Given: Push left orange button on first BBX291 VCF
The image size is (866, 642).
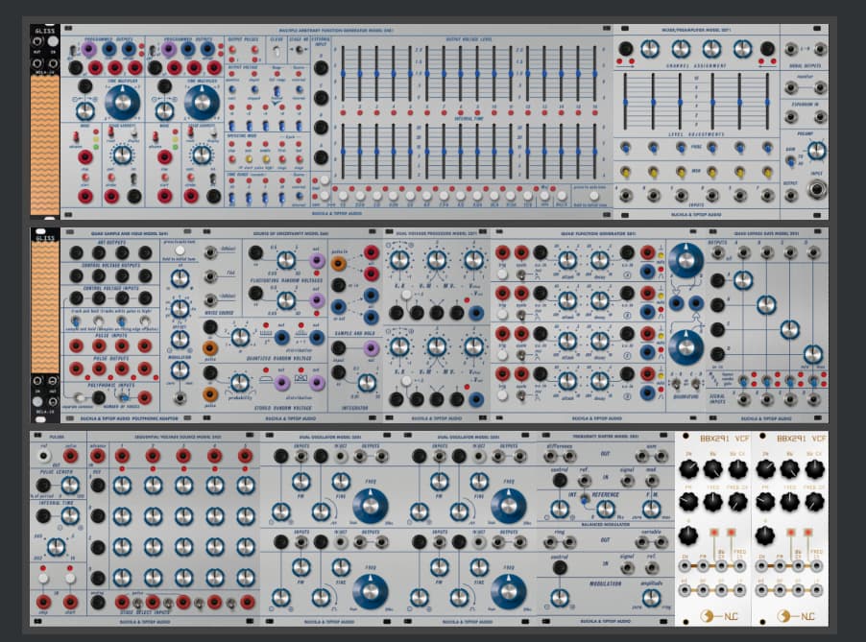Looking at the screenshot, I should [x=714, y=533].
